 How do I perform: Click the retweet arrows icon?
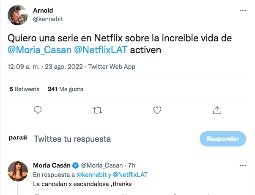[97, 110]
